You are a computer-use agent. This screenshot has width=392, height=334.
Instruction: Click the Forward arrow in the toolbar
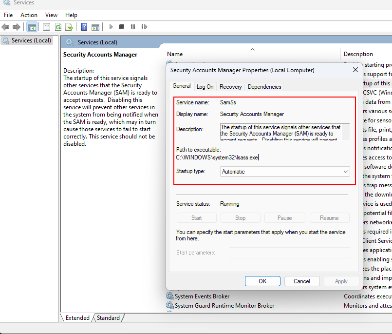(x=17, y=27)
